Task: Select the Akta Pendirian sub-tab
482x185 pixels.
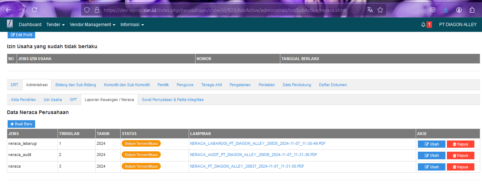Action: click(24, 100)
